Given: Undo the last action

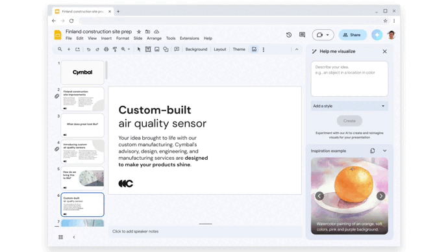Looking at the screenshot, I should 88,49.
